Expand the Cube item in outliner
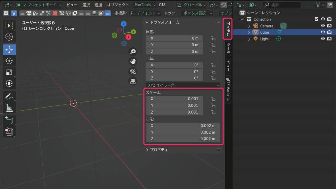 tap(249, 32)
